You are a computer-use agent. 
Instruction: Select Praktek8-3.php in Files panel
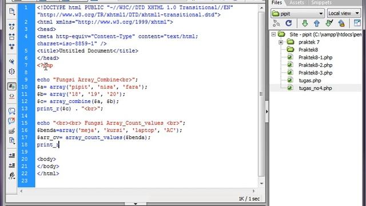315,73
